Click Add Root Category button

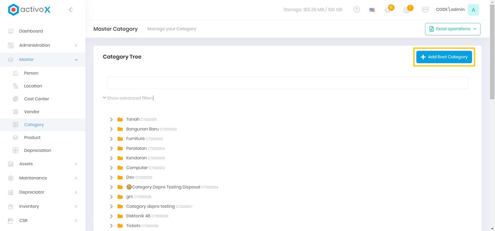click(x=444, y=57)
